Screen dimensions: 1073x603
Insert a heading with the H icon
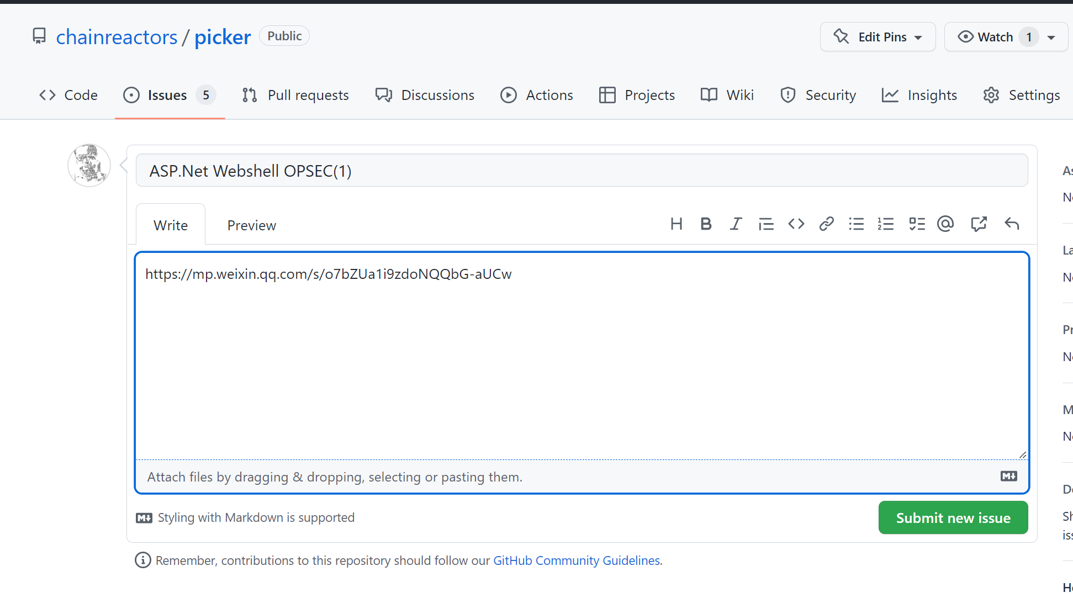[676, 224]
